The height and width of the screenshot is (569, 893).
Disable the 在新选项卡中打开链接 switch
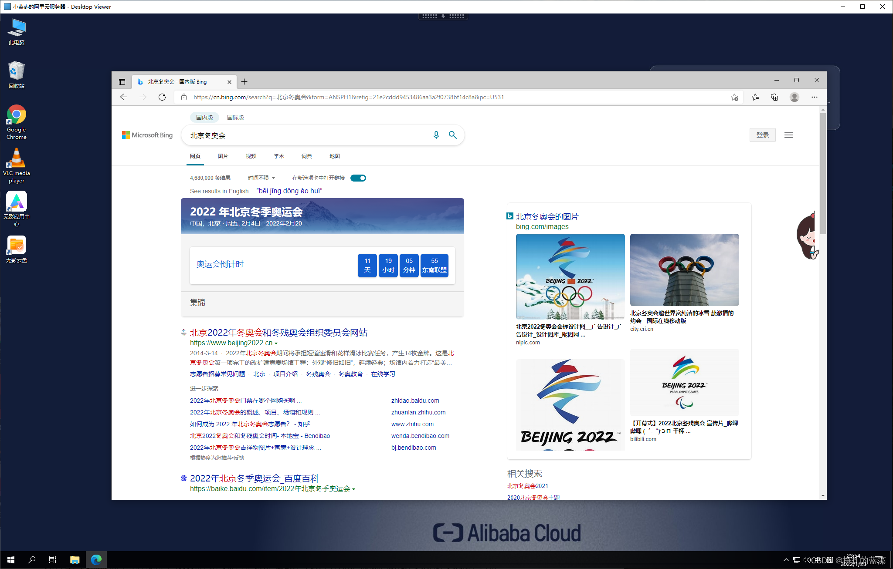358,178
